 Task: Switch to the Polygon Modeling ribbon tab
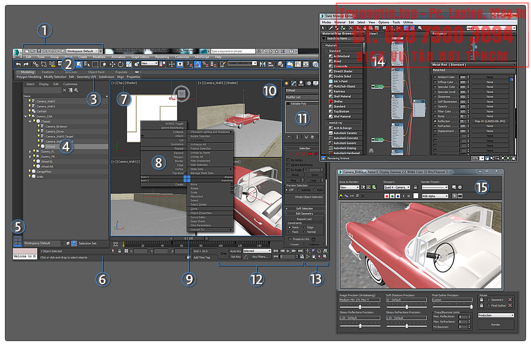click(29, 77)
